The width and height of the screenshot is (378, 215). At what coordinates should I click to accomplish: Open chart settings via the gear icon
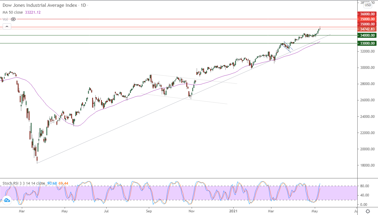point(368,211)
